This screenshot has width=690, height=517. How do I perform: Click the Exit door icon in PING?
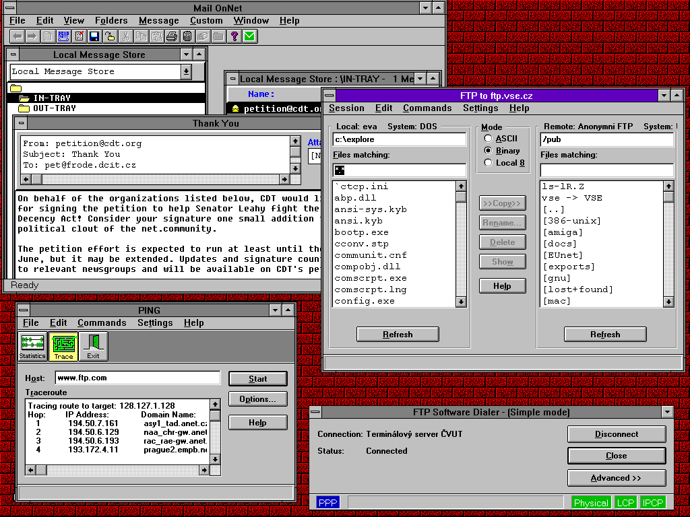coord(93,346)
